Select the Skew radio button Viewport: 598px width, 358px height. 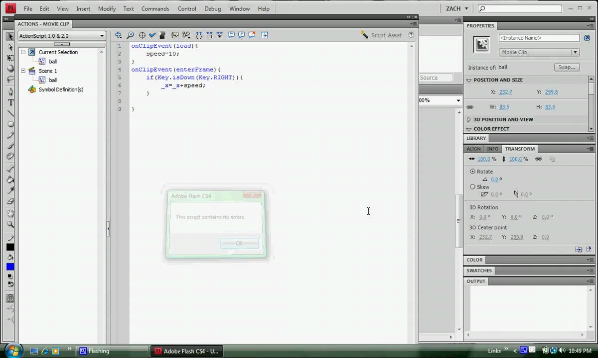click(472, 187)
